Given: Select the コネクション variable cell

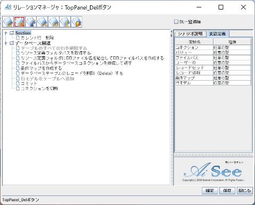Looking at the screenshot, I should [194, 47].
